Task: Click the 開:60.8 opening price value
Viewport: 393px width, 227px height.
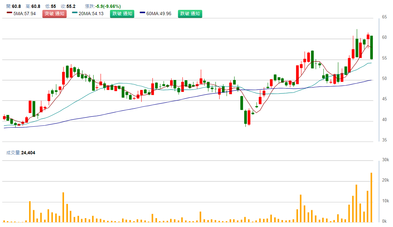Action: tap(13, 6)
